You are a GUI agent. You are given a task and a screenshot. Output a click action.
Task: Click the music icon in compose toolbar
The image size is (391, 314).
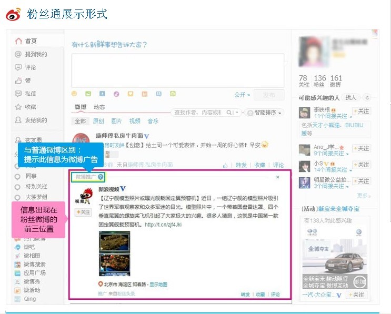click(x=116, y=94)
